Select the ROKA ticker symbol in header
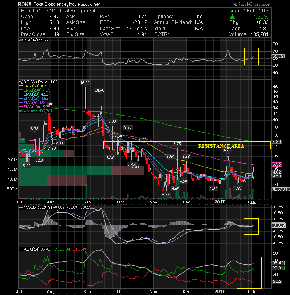Viewport: 290px width, 295px height. click(24, 4)
